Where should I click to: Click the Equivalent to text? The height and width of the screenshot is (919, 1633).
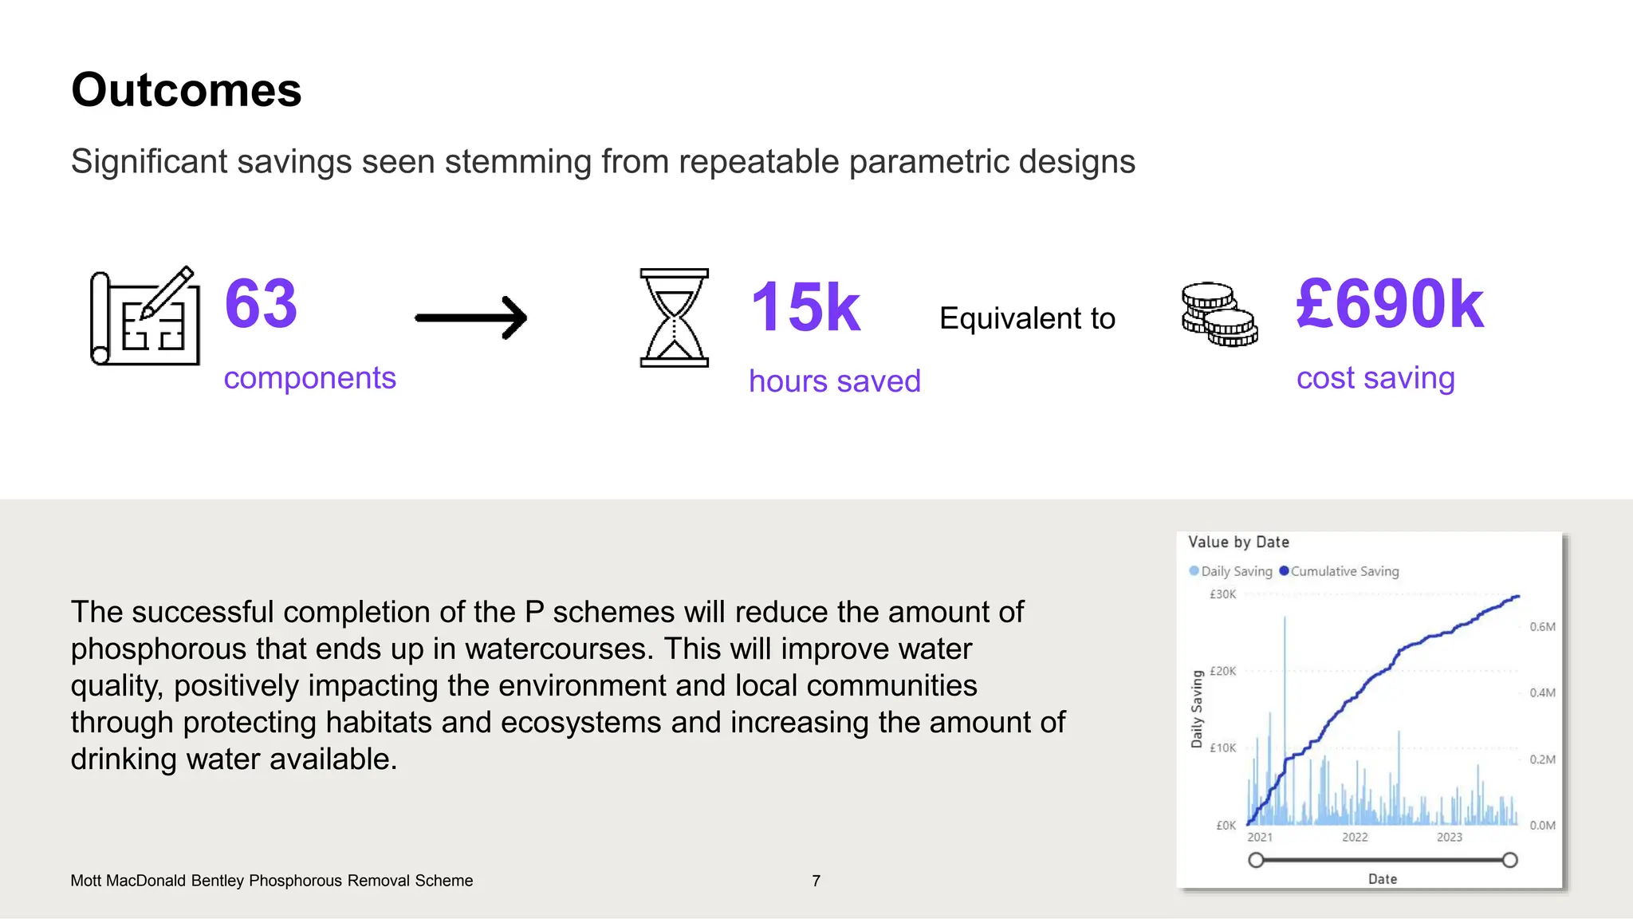1027,318
